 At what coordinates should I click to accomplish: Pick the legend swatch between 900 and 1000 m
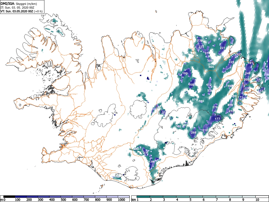pos(112,197)
